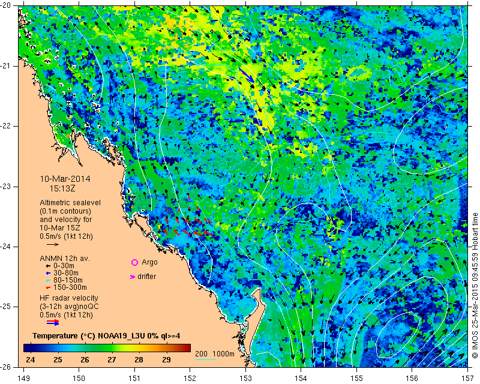Click the magenta drifter legend marker
Viewport: 480px width, 384px height.
(133, 277)
